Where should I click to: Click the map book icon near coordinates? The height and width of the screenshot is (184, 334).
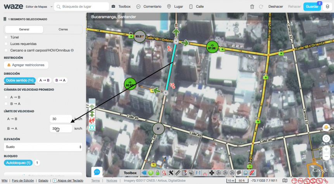pos(285,181)
